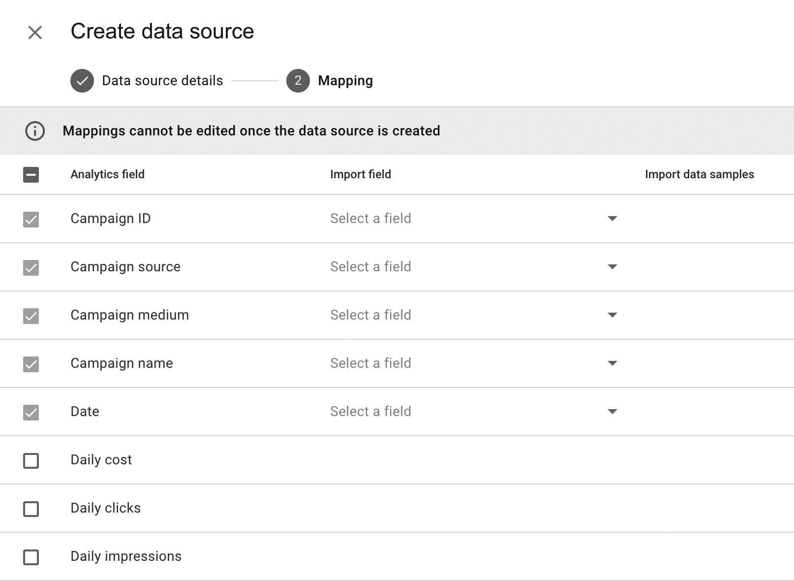Select the Mapping step label
794x581 pixels.
(345, 81)
